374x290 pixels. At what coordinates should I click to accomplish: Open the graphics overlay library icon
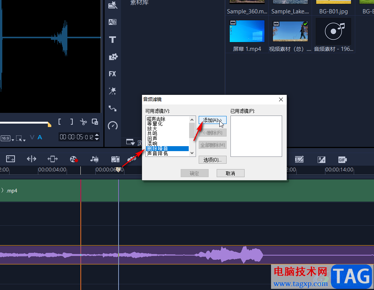tap(113, 57)
